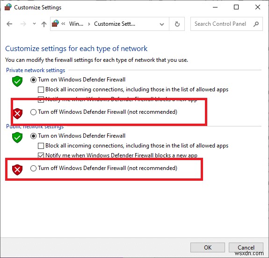Check Block all incoming connections under Private
The width and height of the screenshot is (269, 258).
pyautogui.click(x=41, y=89)
